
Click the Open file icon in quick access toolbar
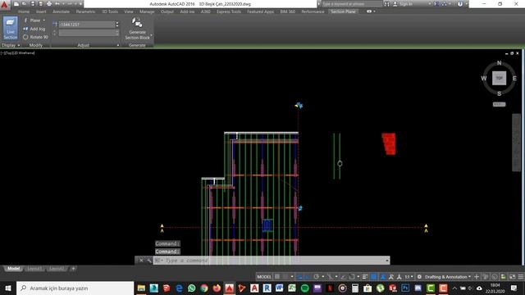point(24,4)
